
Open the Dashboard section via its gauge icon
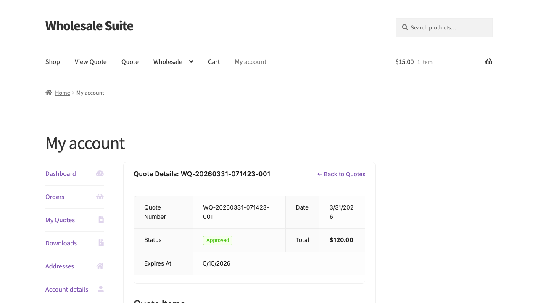tap(100, 173)
